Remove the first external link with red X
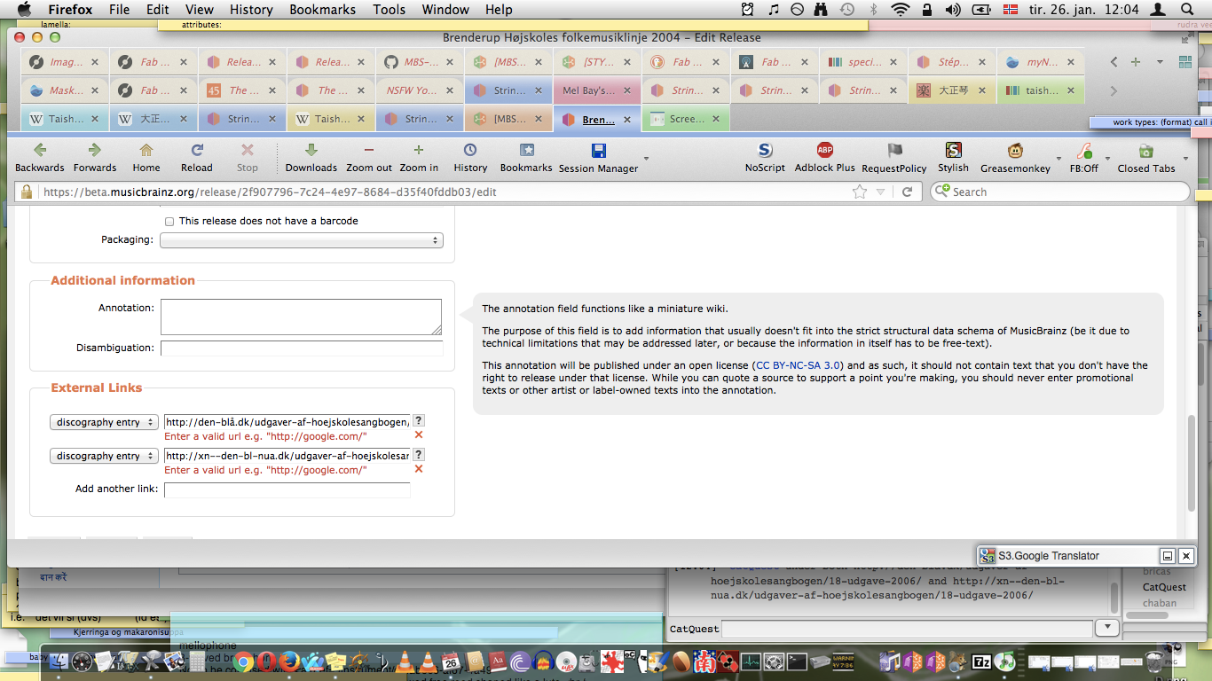Viewport: 1212px width, 681px height. point(419,435)
